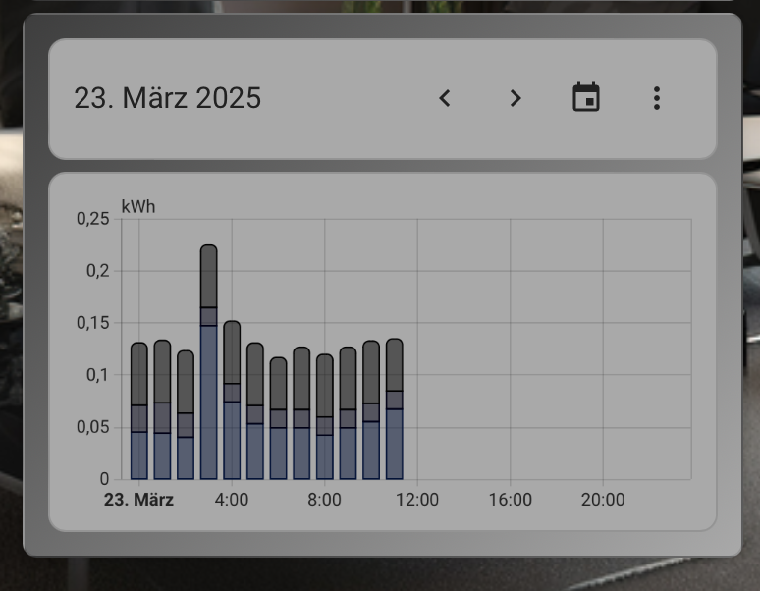This screenshot has height=591, width=760.
Task: Click the second bar from the left
Action: click(x=162, y=410)
